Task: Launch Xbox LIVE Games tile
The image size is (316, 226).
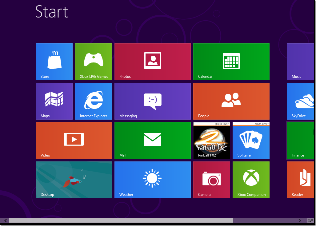Action: coord(94,61)
